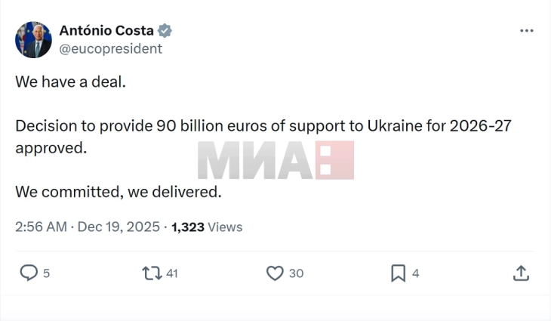Viewport: 551px width, 321px height.
Task: Click the blue verified badge next to the name
Action: tap(165, 31)
